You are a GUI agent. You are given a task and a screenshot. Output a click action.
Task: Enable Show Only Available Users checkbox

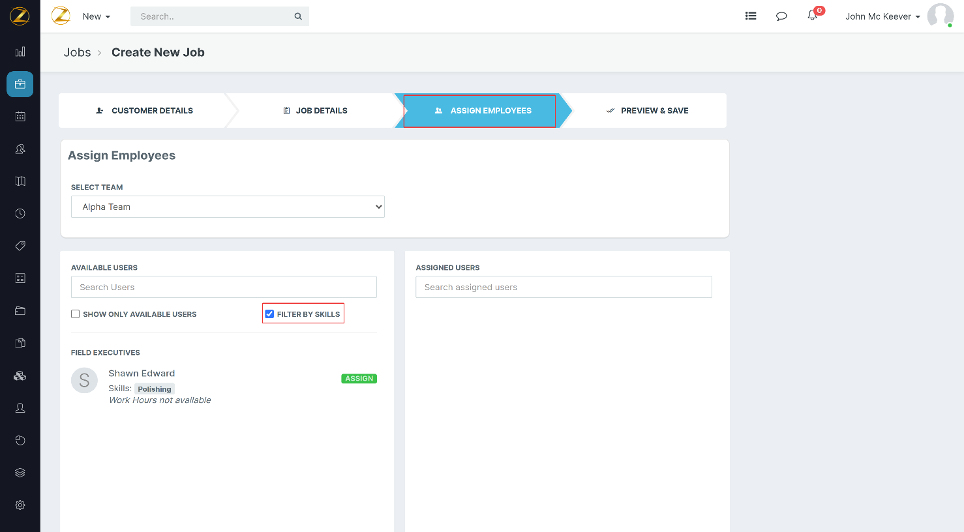pyautogui.click(x=76, y=314)
